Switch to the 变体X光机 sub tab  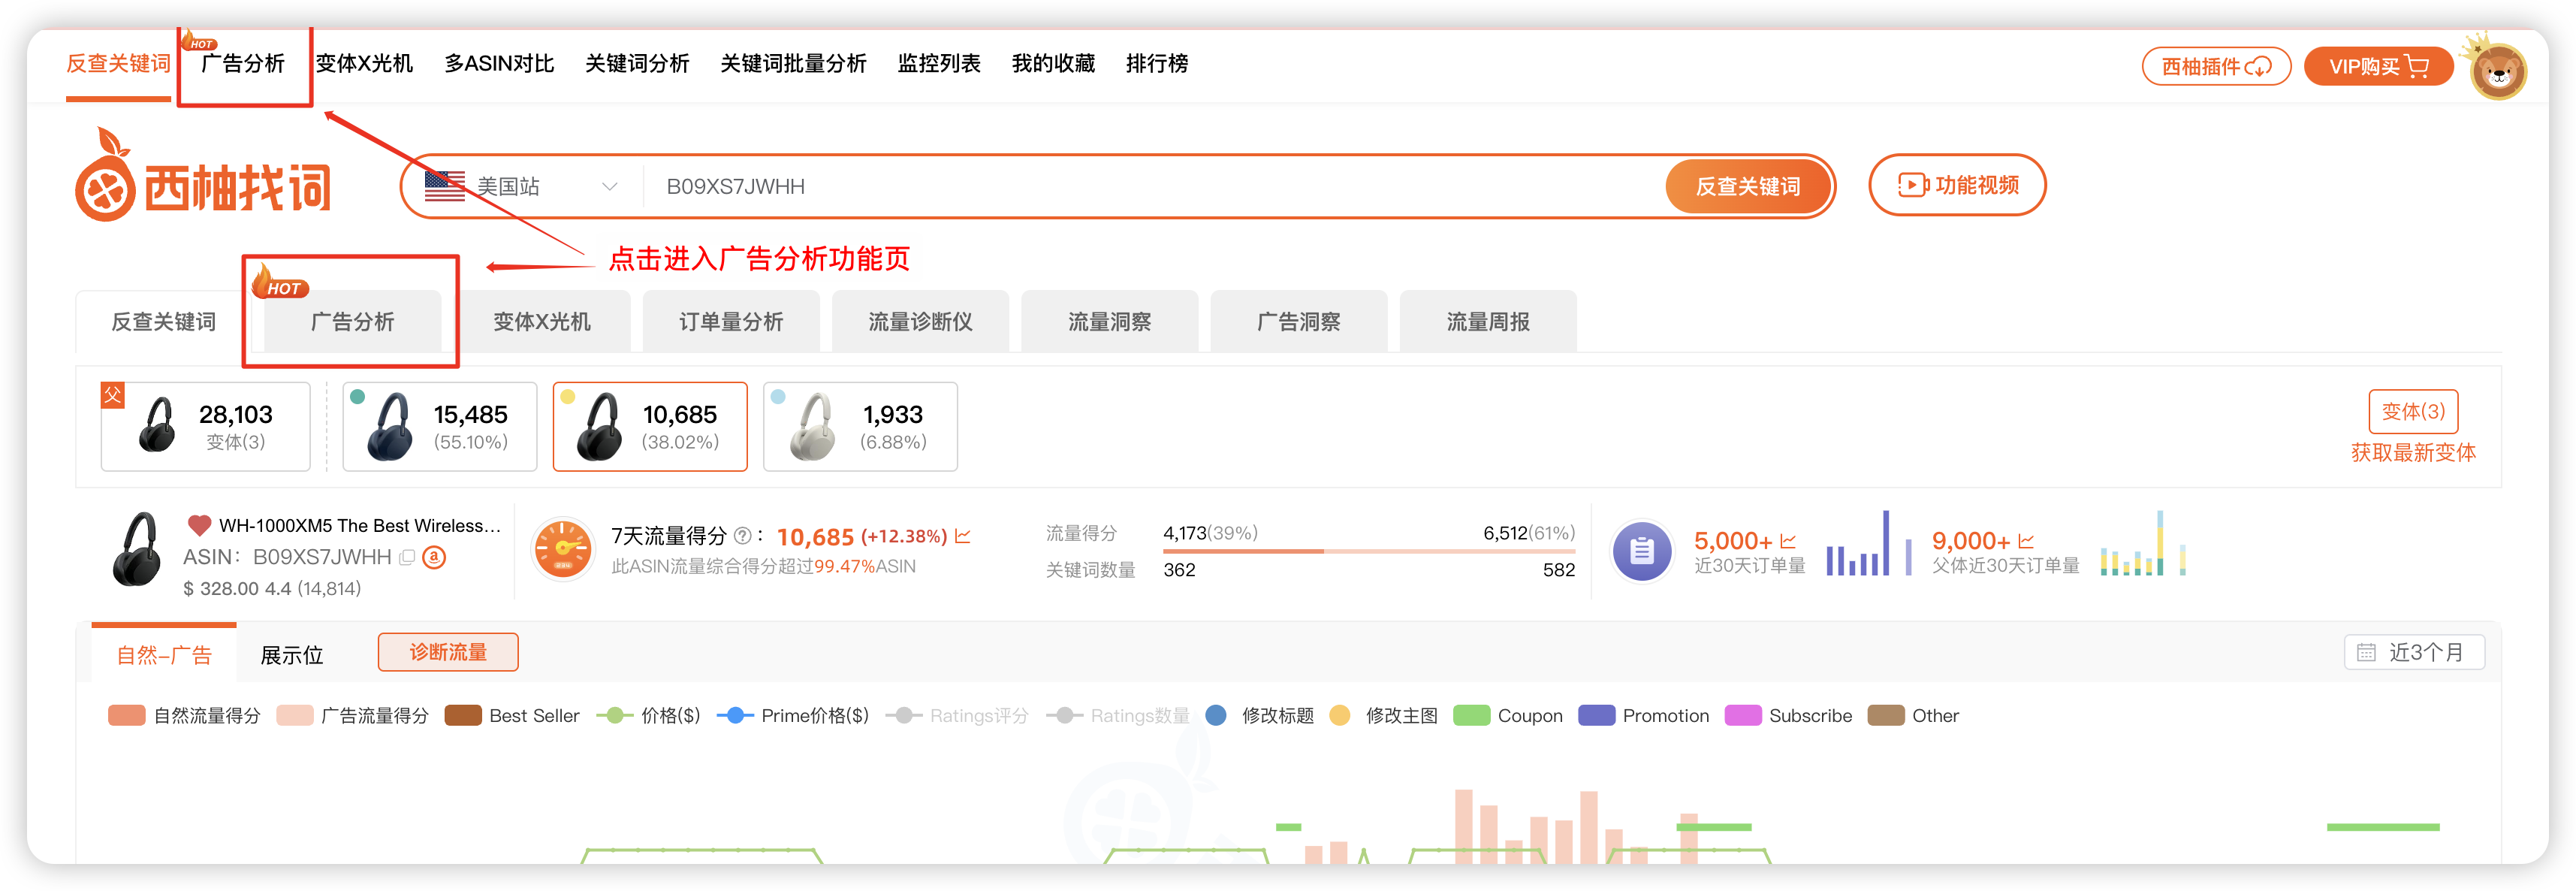tap(542, 322)
